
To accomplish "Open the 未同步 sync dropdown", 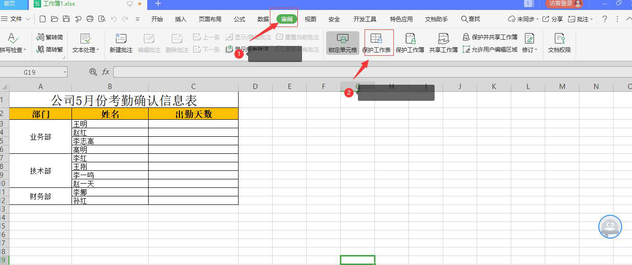I will [523, 19].
